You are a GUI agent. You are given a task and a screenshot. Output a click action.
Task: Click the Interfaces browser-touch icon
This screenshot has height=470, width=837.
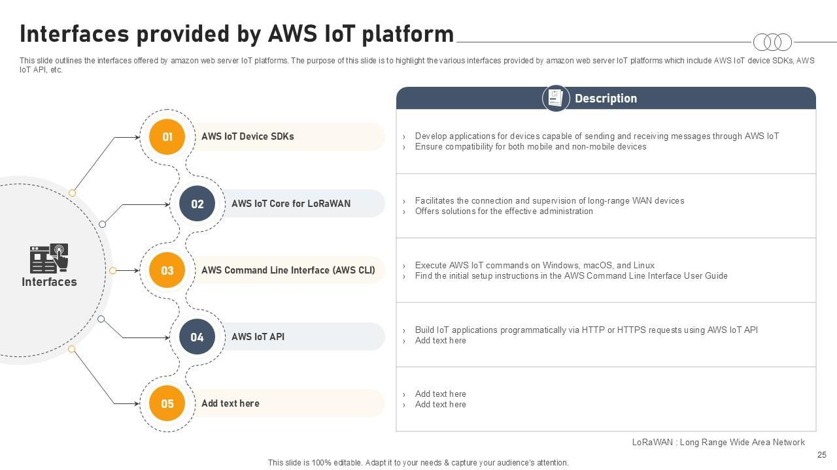[49, 258]
